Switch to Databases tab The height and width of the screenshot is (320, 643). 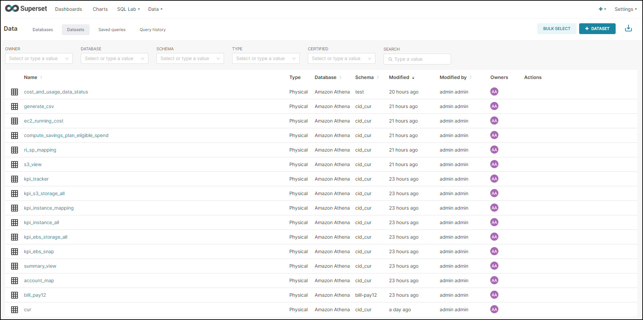[43, 30]
